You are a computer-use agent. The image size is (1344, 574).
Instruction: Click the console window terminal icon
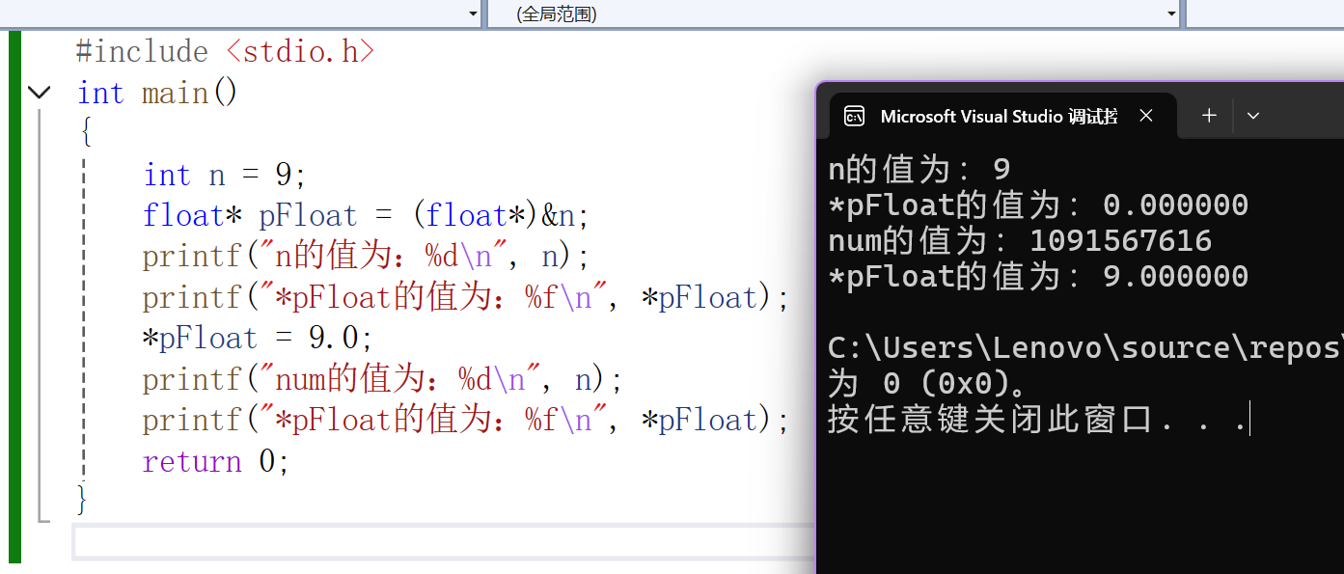(854, 117)
